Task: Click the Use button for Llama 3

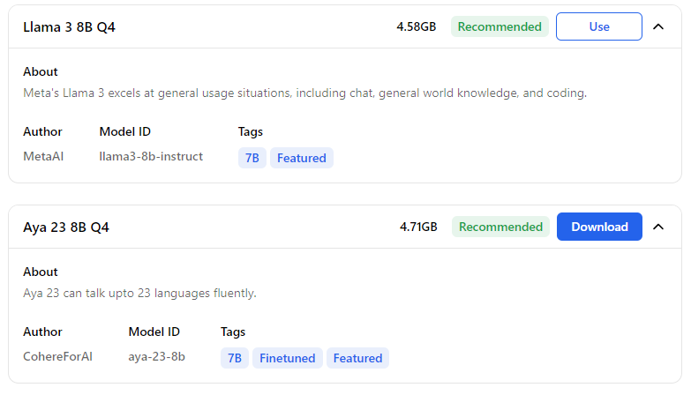Action: pos(598,26)
